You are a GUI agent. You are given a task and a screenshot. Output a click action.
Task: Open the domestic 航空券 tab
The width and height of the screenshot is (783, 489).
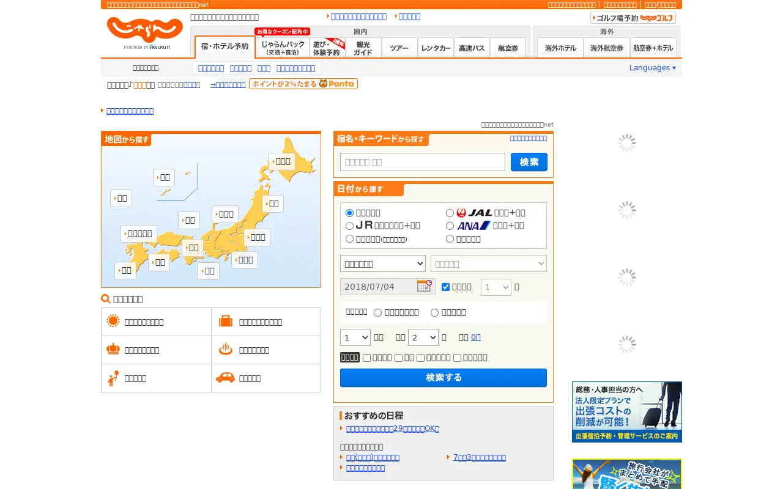[x=508, y=48]
